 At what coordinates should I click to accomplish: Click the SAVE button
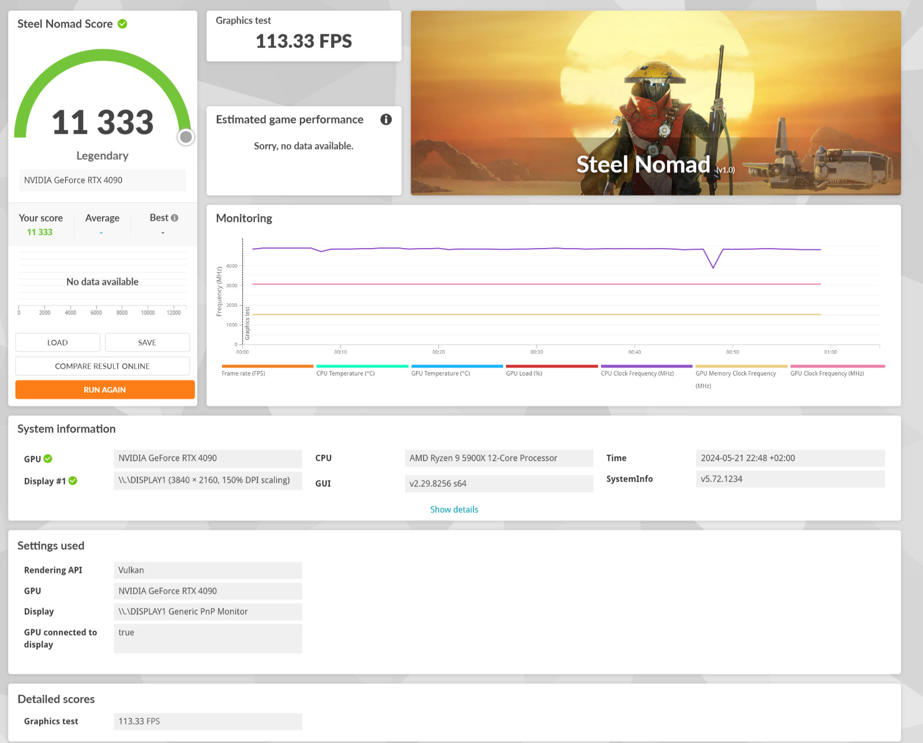(147, 343)
